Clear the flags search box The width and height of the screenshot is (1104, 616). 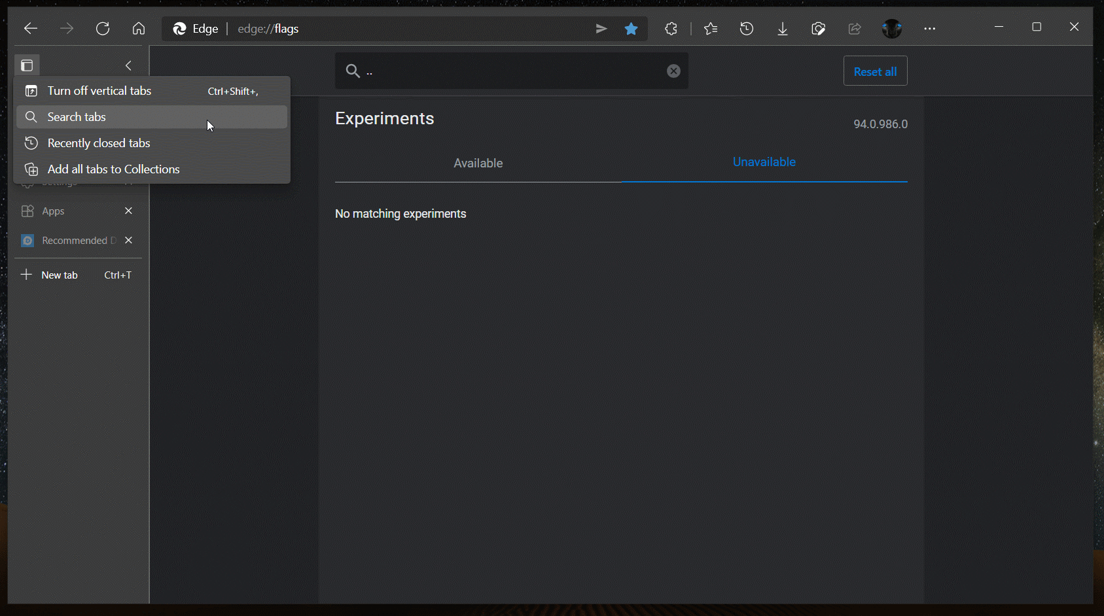point(673,71)
